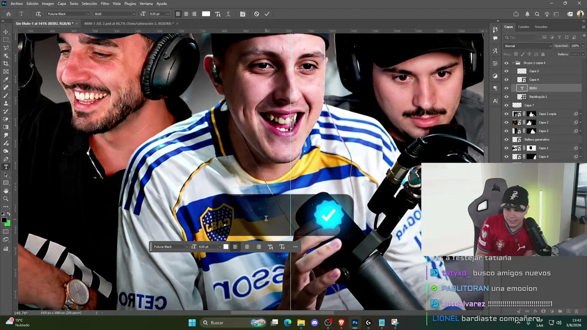Open the Paragraph panel icon
Image resolution: width=587 pixels, height=330 pixels.
point(495,88)
